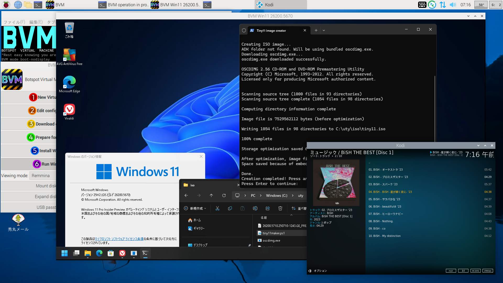Expand the 新規作成 dropdown in Explorer
The height and width of the screenshot is (283, 503).
(195, 208)
